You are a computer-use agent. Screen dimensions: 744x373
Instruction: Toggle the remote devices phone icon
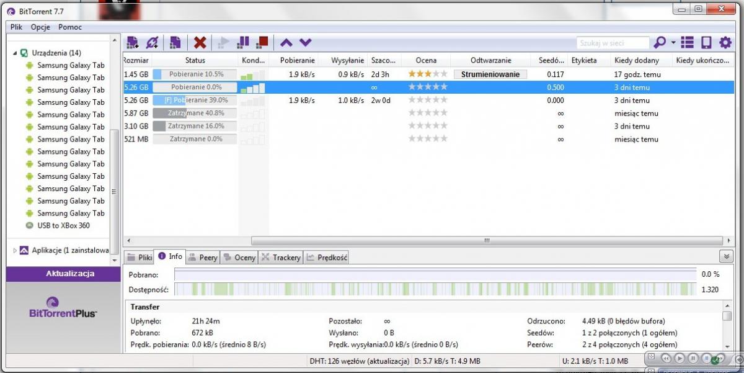click(x=706, y=43)
